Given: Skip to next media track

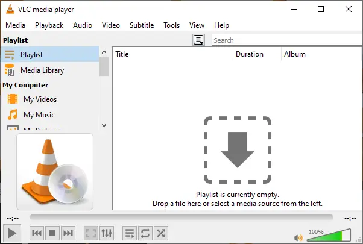Looking at the screenshot, I should pyautogui.click(x=68, y=233).
